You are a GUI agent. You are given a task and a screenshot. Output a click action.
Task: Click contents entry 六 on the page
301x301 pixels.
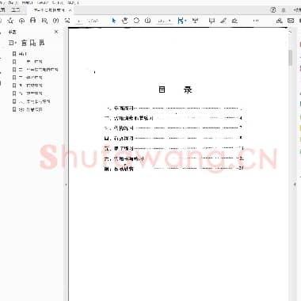click(173, 158)
